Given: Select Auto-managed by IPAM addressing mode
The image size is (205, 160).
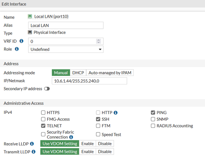Looking at the screenshot, I should (110, 73).
